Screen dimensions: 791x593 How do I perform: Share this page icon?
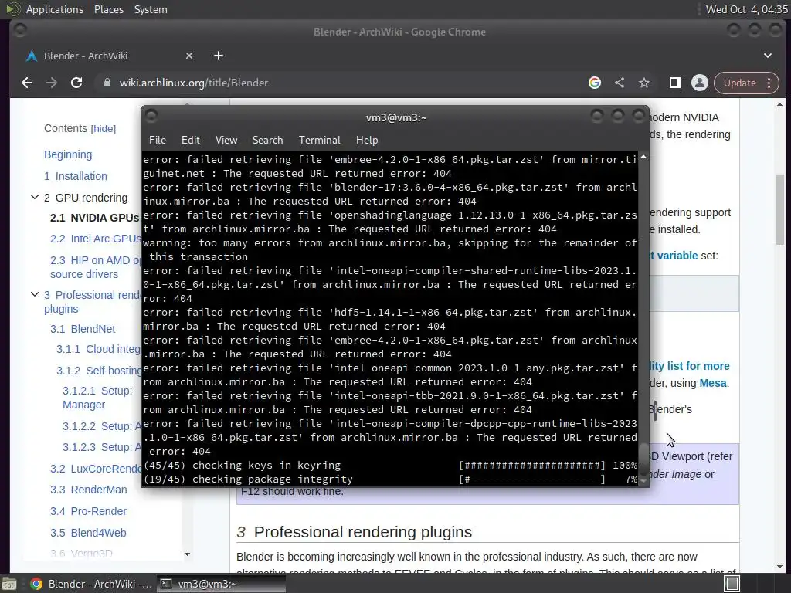coord(620,83)
